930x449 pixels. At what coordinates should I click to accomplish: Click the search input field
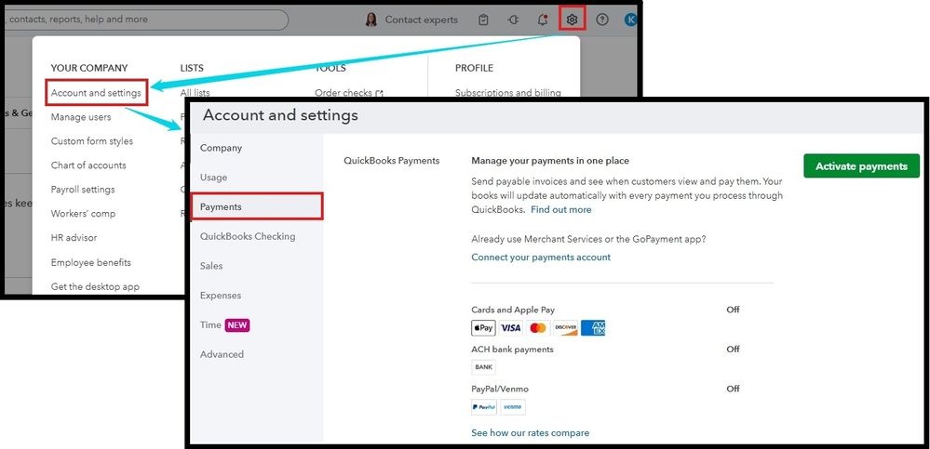[146, 20]
